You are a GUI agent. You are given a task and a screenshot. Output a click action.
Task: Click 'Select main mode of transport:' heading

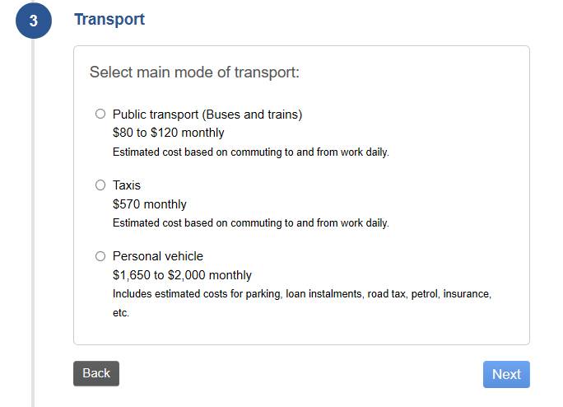pos(194,73)
